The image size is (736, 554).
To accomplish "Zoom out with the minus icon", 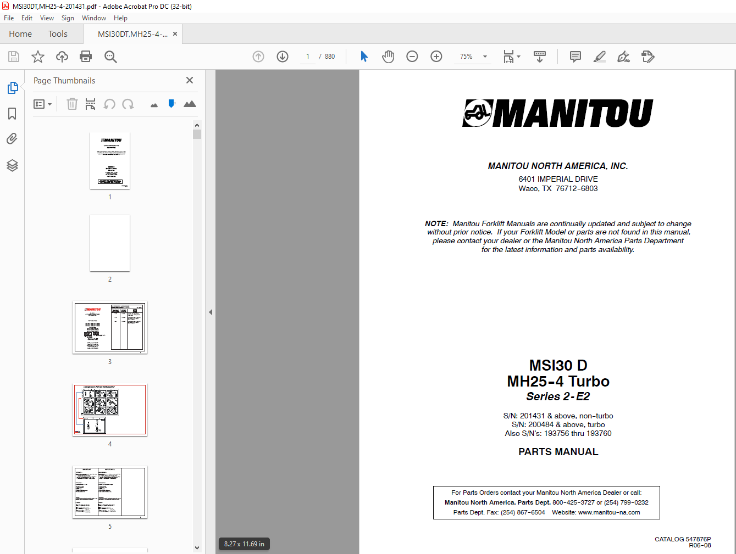I will (412, 57).
